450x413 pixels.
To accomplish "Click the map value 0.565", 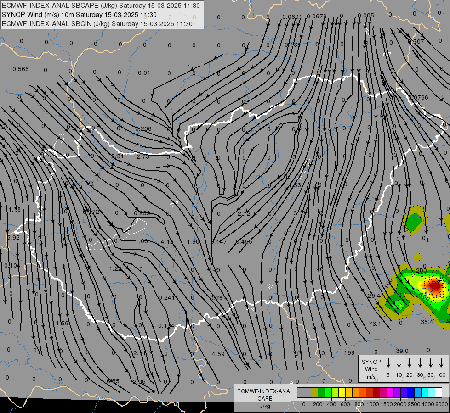I will 21,69.
